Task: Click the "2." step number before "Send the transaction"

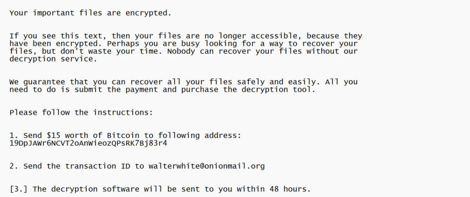Action: (x=14, y=166)
